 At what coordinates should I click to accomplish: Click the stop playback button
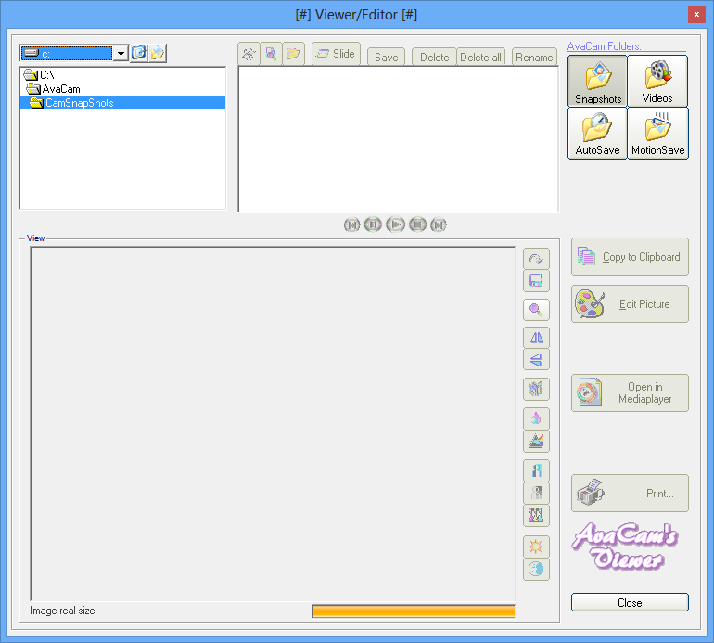[x=417, y=225]
